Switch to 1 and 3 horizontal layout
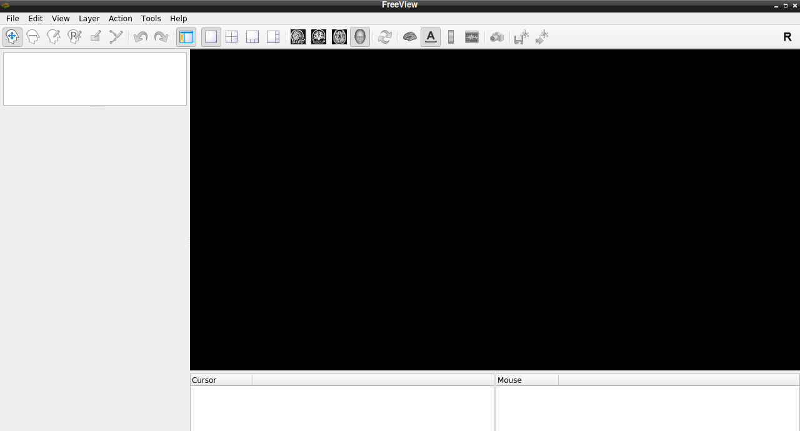The width and height of the screenshot is (800, 431). pos(273,37)
